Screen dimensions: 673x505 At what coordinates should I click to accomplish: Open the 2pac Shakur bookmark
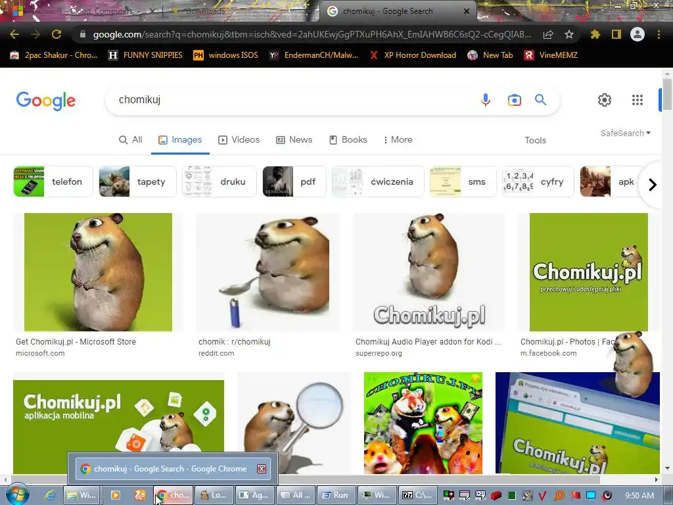pos(54,55)
